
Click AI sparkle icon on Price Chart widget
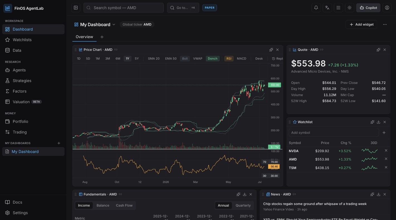tap(271, 50)
